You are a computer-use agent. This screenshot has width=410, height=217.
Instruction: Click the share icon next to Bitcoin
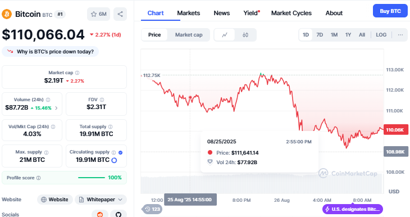120,14
